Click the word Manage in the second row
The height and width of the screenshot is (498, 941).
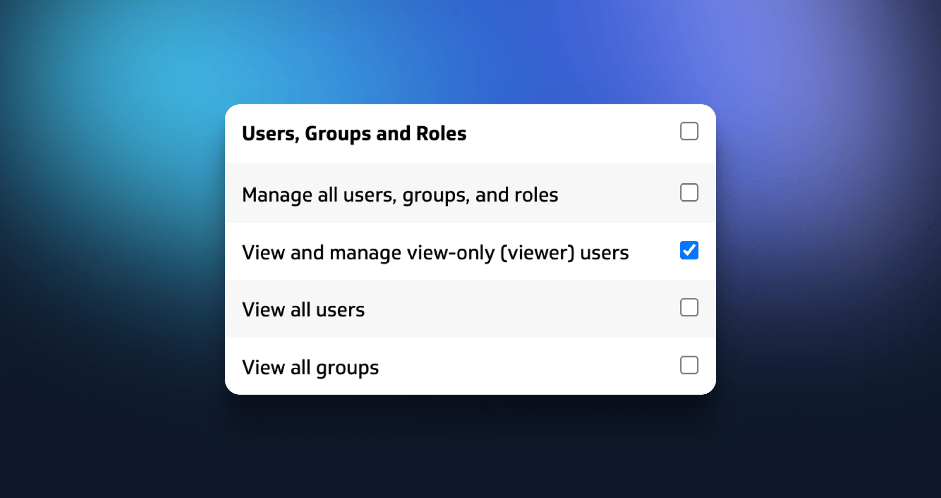pos(277,195)
